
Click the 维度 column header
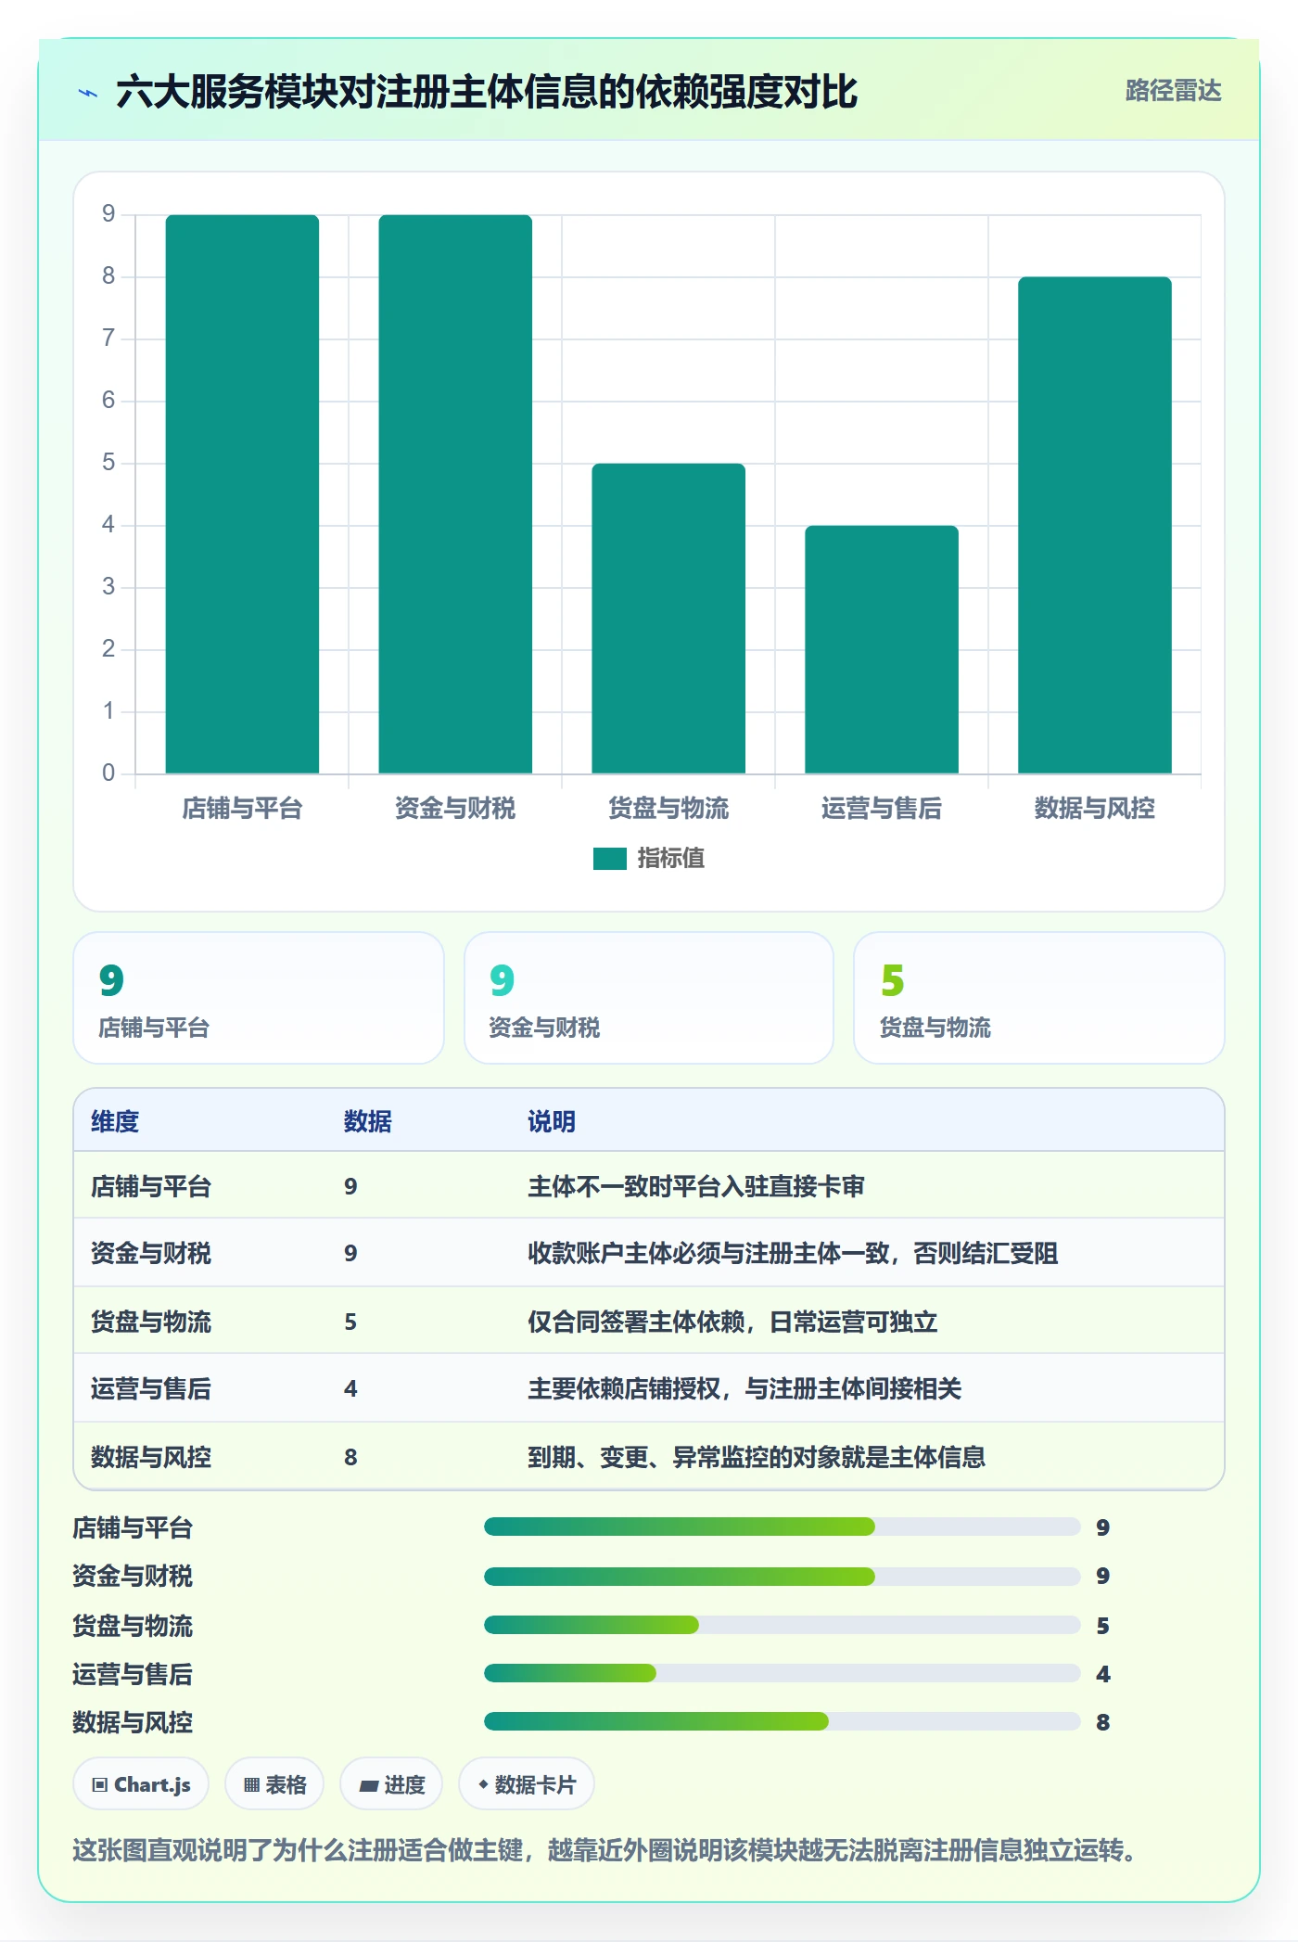point(115,1121)
